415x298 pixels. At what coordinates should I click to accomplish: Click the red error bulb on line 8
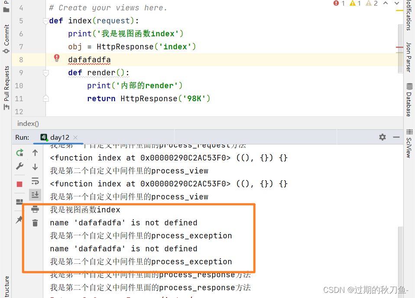[x=56, y=58]
